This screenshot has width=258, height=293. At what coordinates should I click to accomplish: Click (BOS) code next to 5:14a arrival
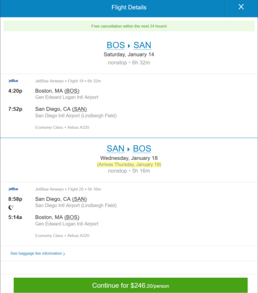click(x=72, y=217)
